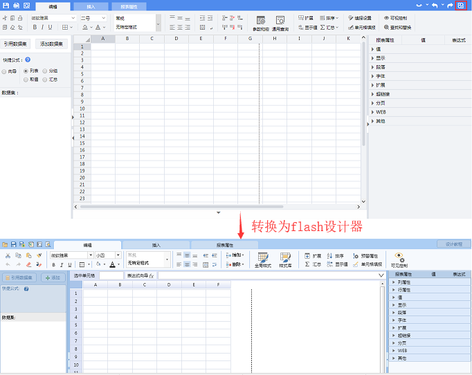Click 全局样式 icon in the lower designer
The height and width of the screenshot is (375, 472).
263,260
